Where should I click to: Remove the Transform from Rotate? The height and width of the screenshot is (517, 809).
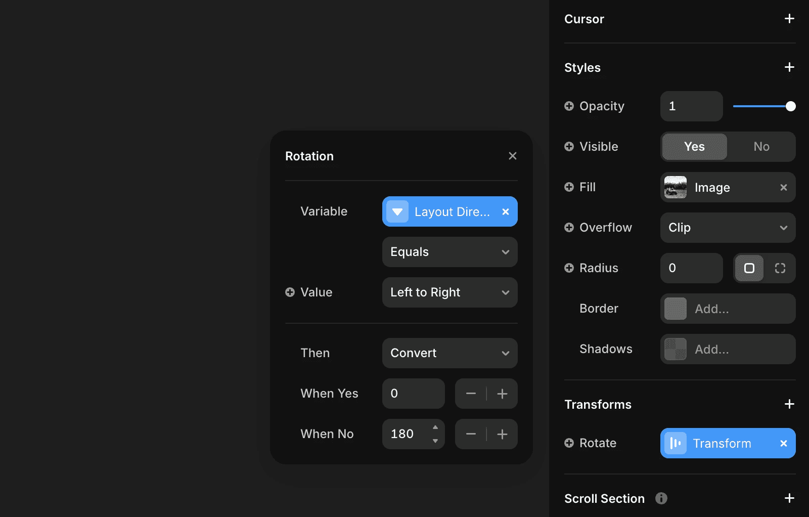[x=784, y=443]
